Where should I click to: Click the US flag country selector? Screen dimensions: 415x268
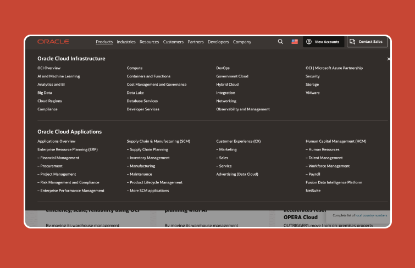(x=295, y=42)
